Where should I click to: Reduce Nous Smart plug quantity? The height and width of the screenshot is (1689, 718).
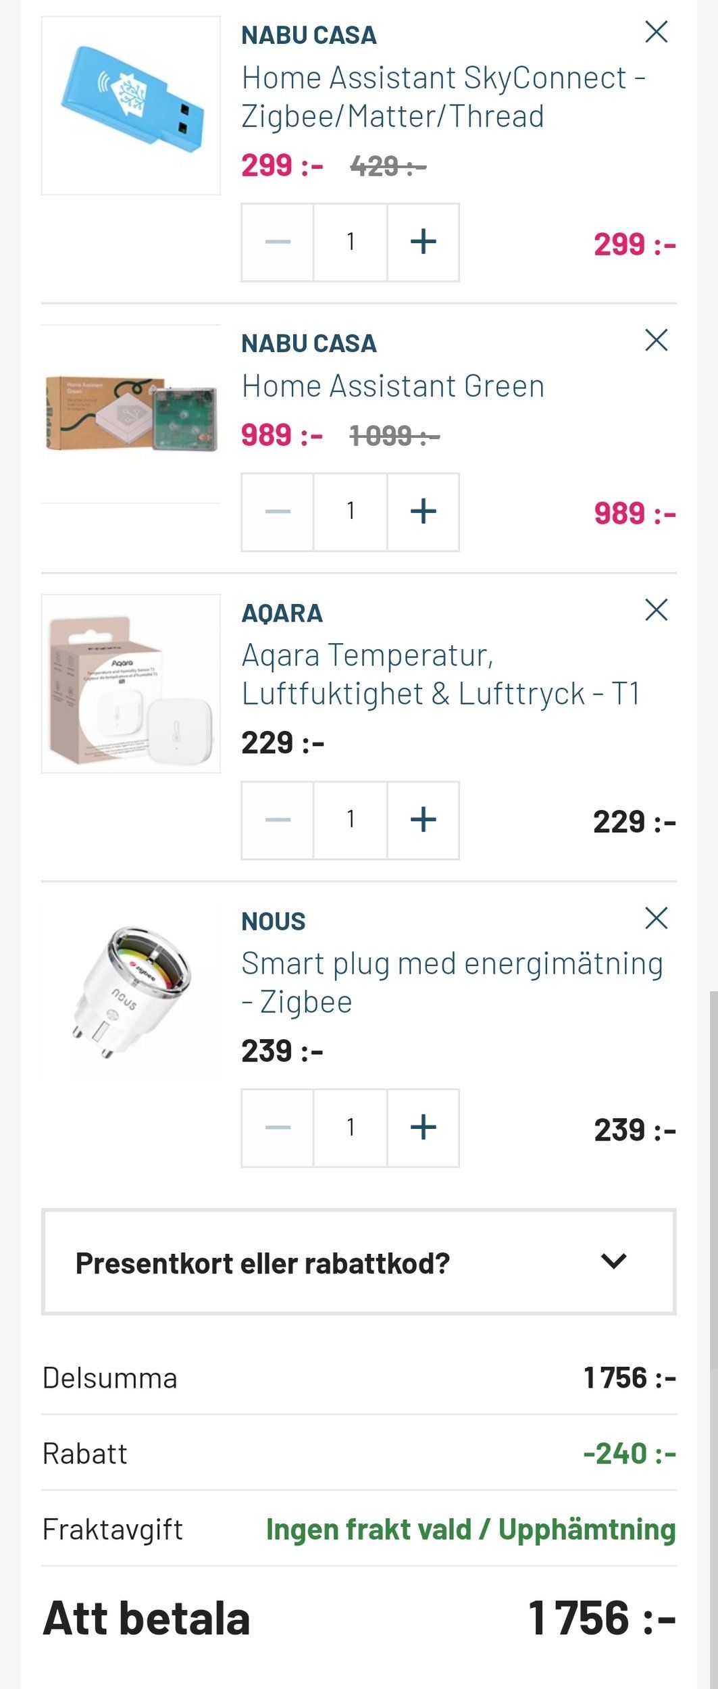278,1128
